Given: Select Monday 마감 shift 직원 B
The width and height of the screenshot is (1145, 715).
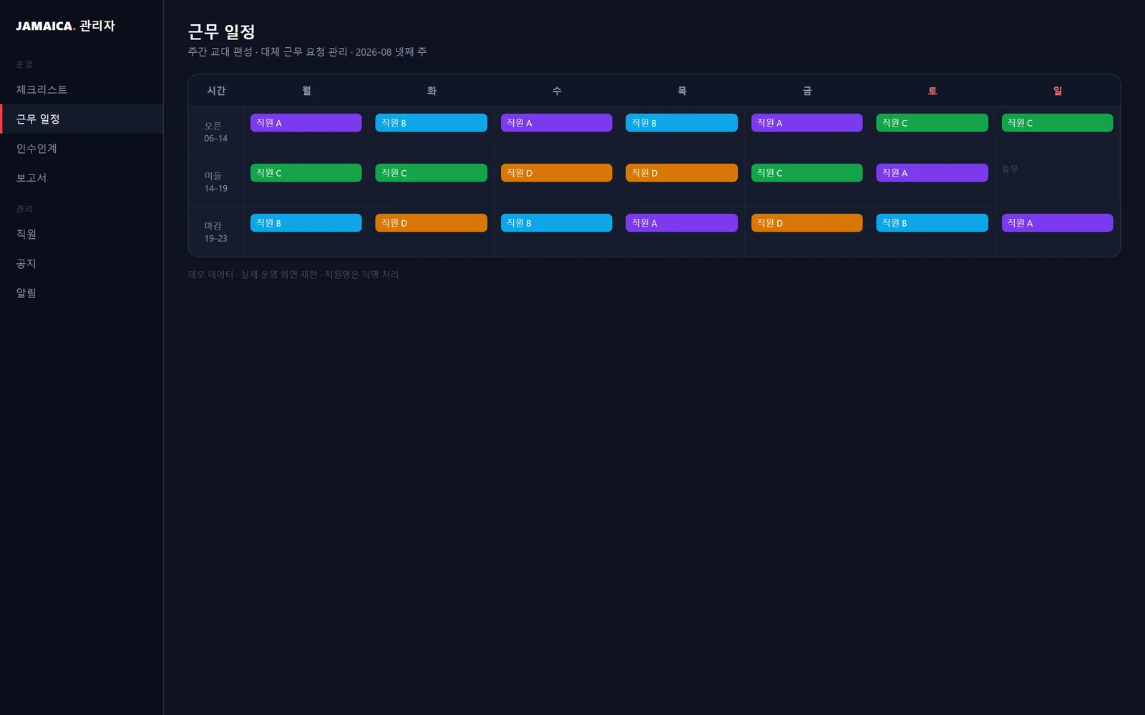Looking at the screenshot, I should (306, 223).
